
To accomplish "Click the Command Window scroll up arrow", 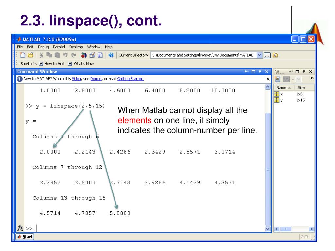I will pyautogui.click(x=268, y=87).
